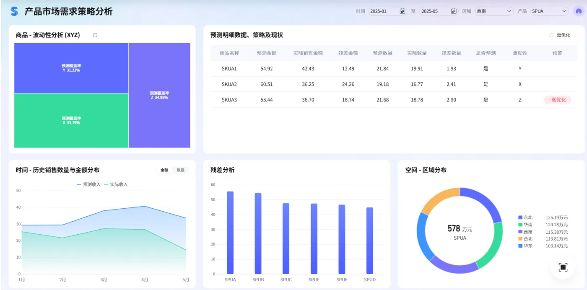Switch to the 金额 tab
Screen dimensions: 587x290
[x=164, y=170]
